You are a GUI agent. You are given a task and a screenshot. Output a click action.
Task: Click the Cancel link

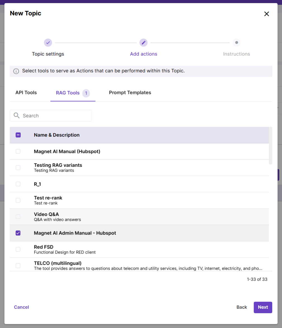(22, 307)
